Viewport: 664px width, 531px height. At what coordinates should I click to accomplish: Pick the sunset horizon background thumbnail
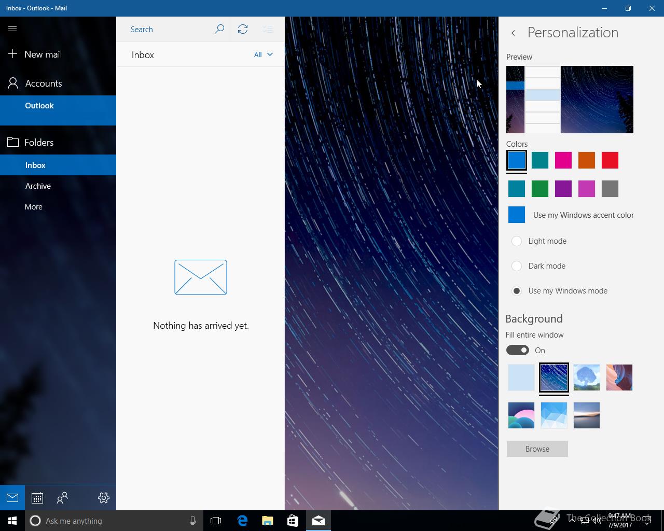click(x=587, y=415)
